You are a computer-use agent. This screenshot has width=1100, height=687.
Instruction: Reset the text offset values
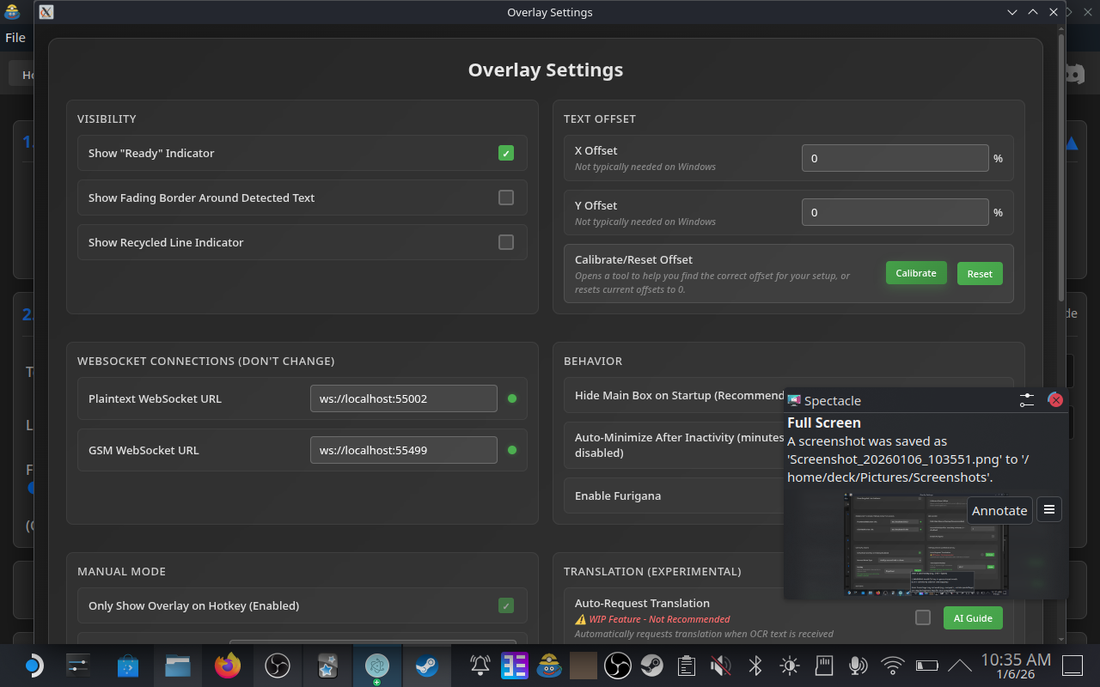[980, 274]
